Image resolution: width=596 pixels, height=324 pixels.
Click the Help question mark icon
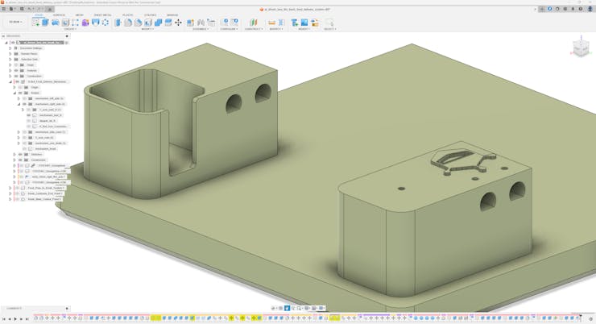tap(579, 9)
